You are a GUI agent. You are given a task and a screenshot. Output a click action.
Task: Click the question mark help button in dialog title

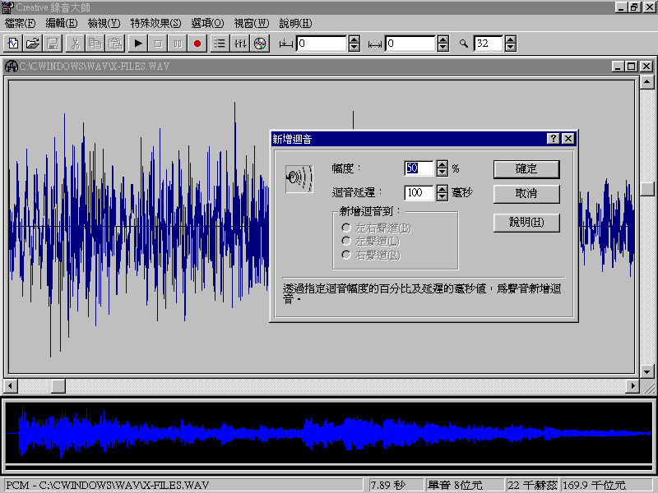(554, 139)
